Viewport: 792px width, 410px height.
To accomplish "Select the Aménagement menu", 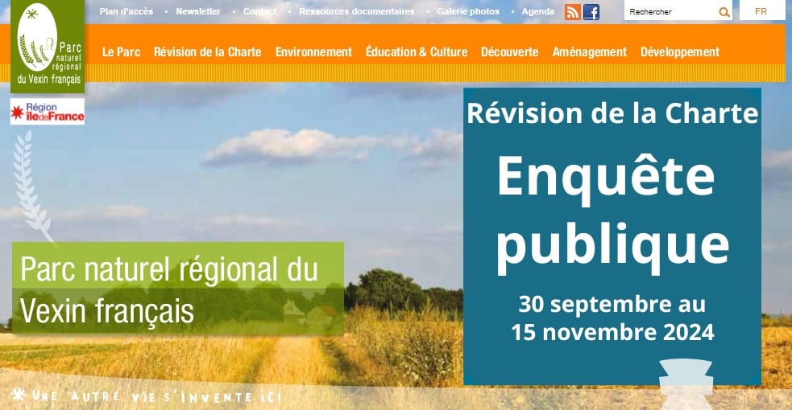I will point(589,51).
